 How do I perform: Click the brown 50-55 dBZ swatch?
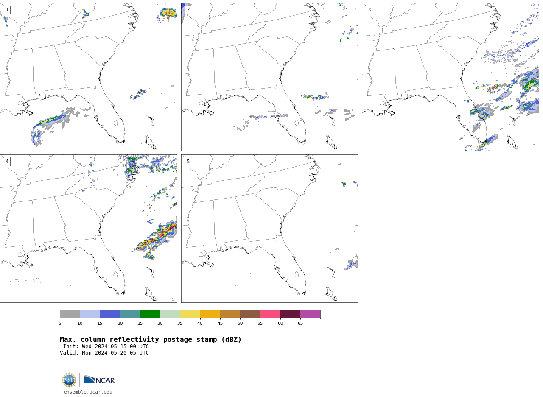point(250,314)
